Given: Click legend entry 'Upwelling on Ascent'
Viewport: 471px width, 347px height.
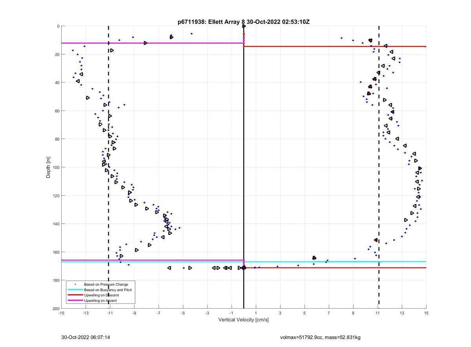Looking at the screenshot, I should click(100, 301).
